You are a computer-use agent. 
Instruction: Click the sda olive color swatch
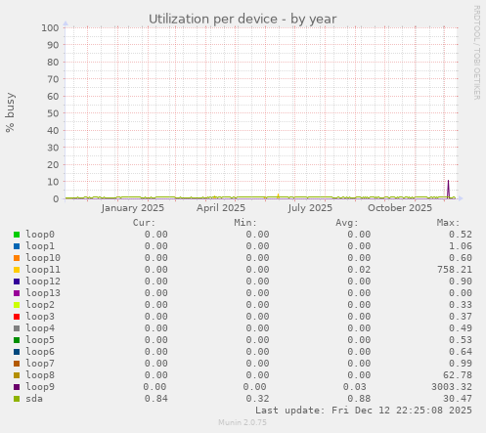point(17,399)
